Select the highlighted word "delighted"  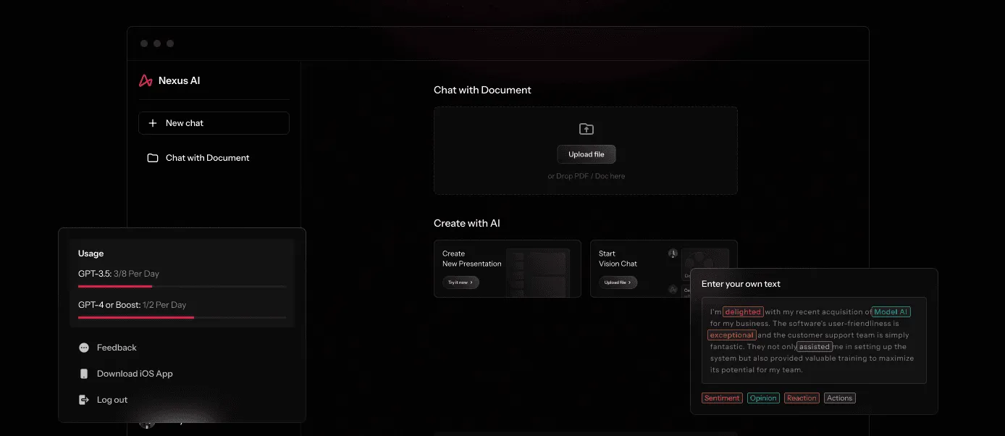coord(743,312)
